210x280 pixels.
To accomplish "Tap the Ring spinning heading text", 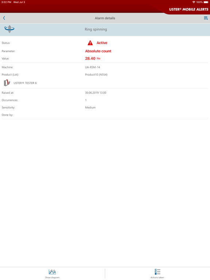I will [x=96, y=30].
